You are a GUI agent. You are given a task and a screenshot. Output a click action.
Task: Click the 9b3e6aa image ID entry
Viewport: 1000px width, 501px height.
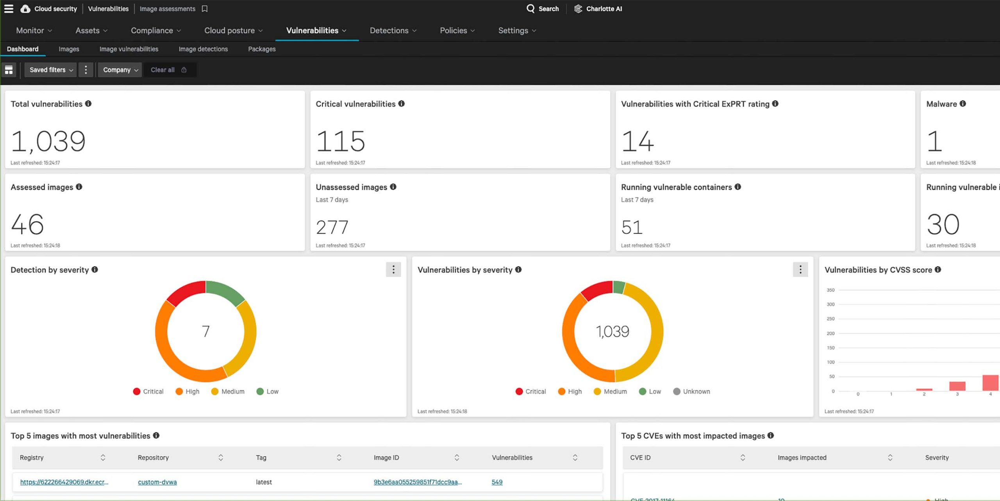pos(418,482)
